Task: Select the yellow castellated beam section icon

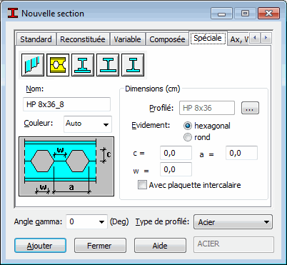Action: coord(58,65)
